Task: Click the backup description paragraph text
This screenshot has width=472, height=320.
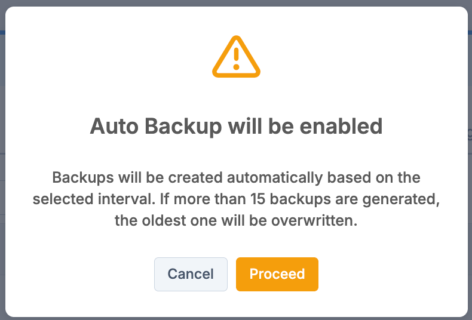Action: (237, 199)
